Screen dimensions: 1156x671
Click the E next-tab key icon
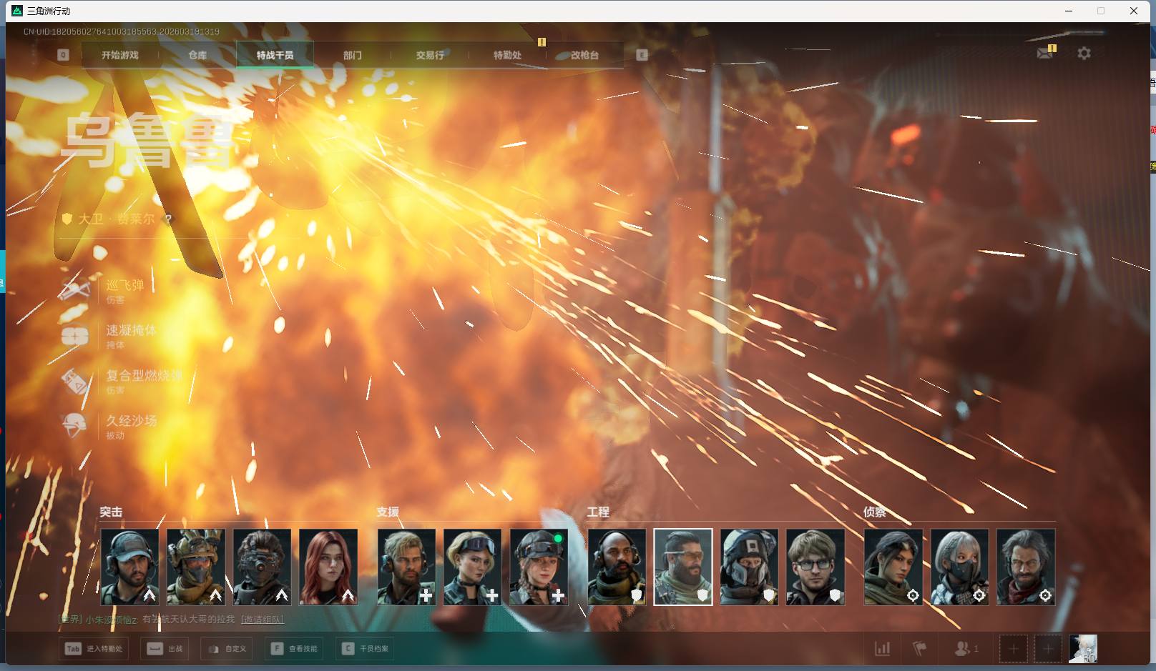point(642,55)
